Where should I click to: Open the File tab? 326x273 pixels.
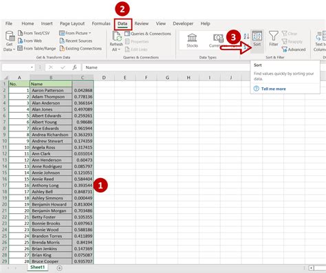click(x=9, y=23)
